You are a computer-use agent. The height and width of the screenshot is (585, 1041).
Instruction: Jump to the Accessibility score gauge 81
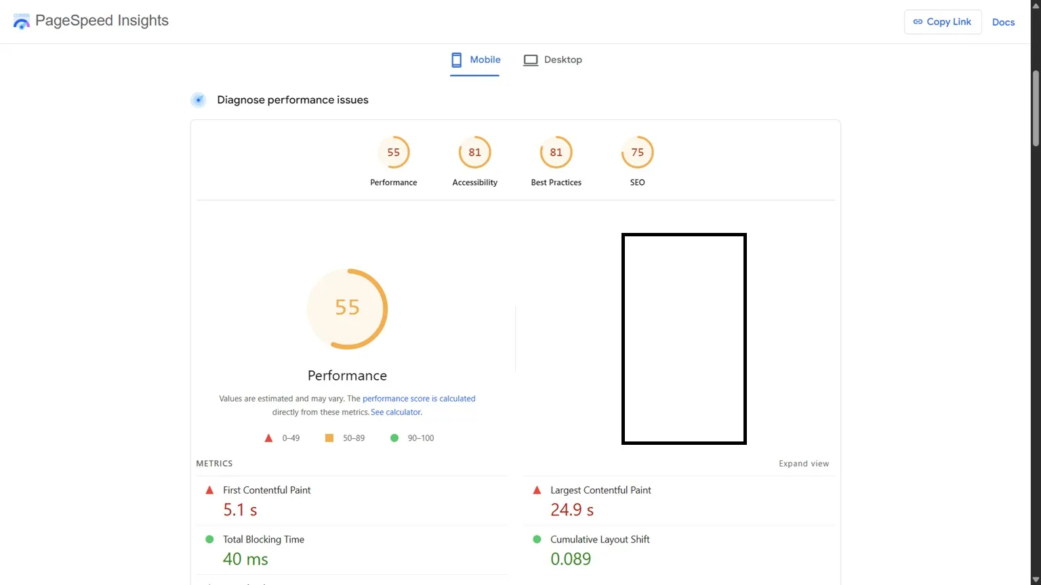475,152
